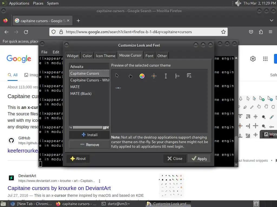Click DeviantArt cursor thumbnail image
The image size is (277, 207).
[172, 185]
